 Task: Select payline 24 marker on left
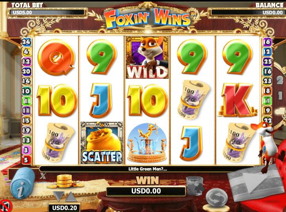click(26, 42)
